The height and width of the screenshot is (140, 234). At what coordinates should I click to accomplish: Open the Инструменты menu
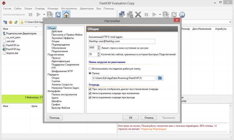click(69, 8)
